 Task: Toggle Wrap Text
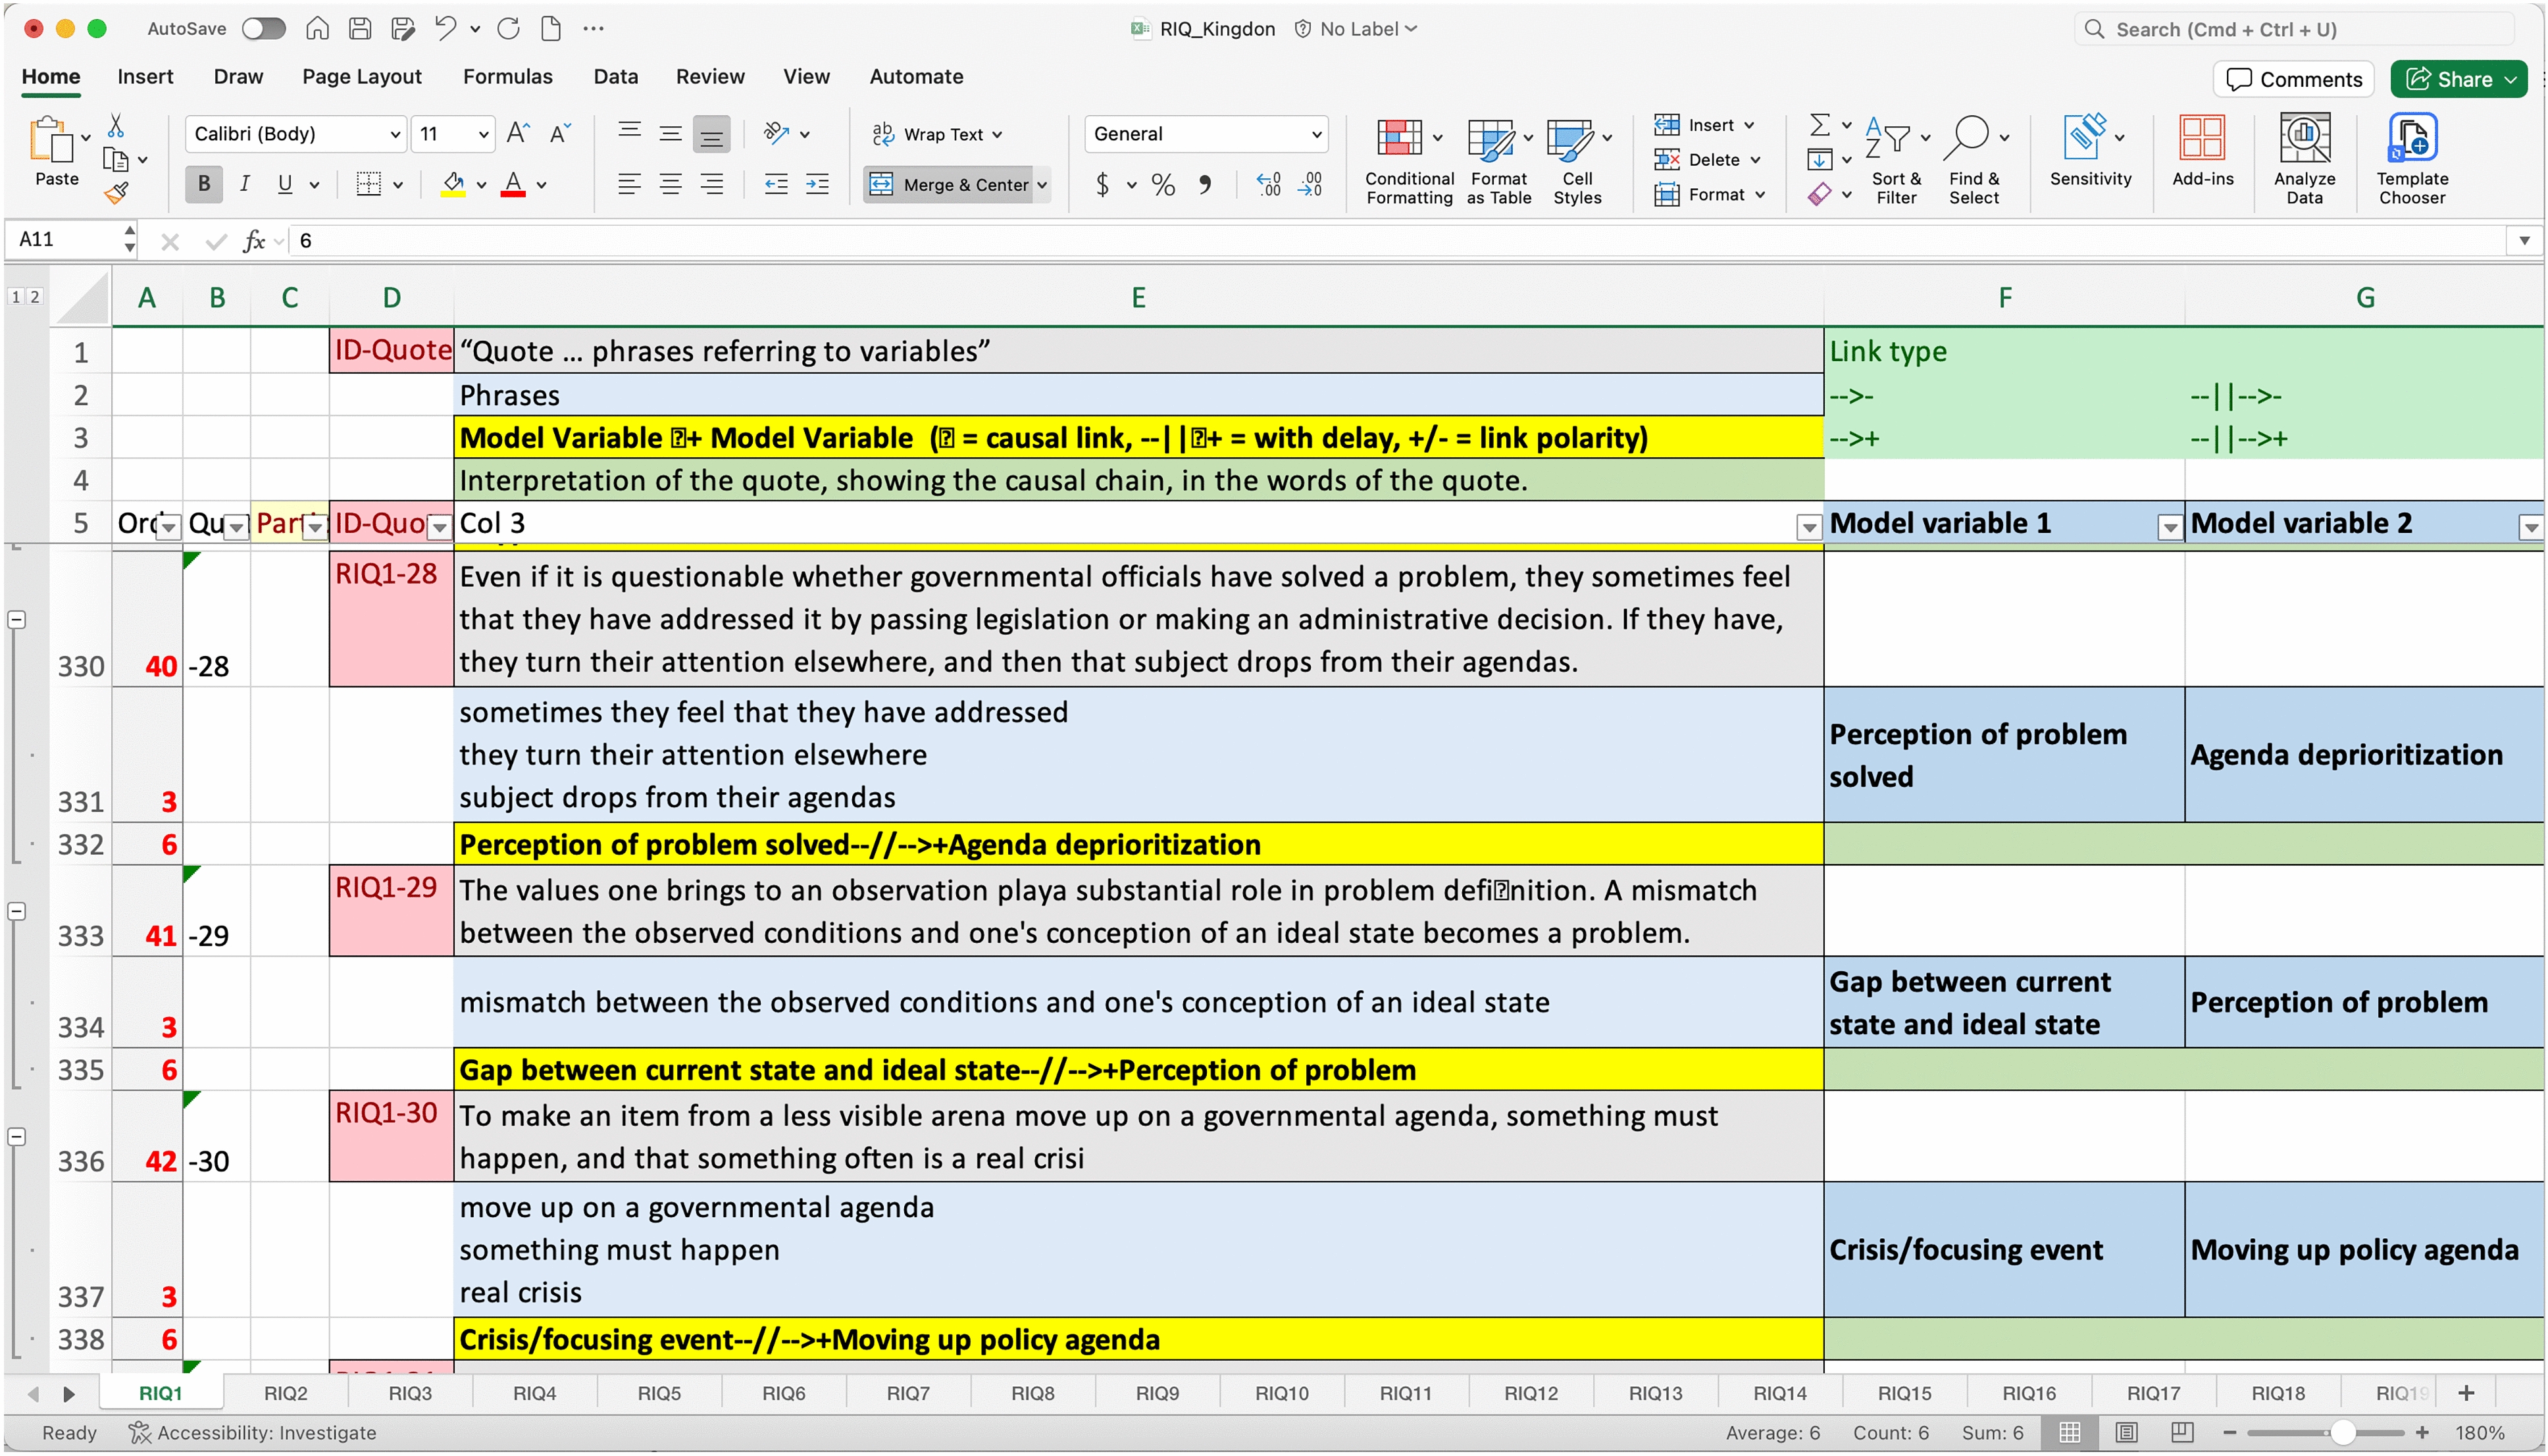tap(936, 134)
